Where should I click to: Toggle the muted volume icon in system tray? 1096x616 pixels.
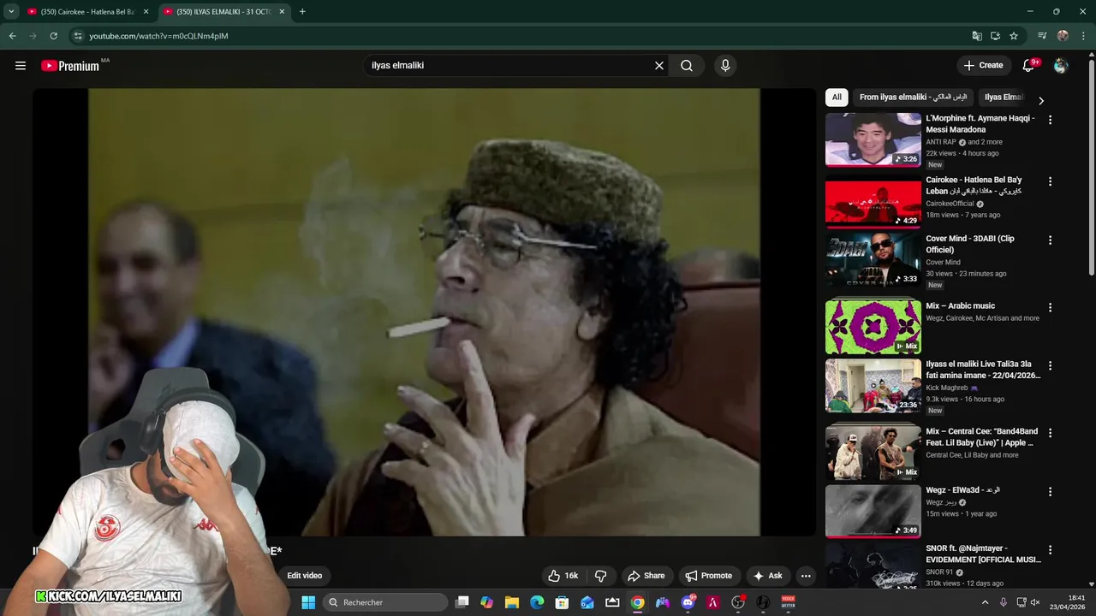pyautogui.click(x=1034, y=602)
